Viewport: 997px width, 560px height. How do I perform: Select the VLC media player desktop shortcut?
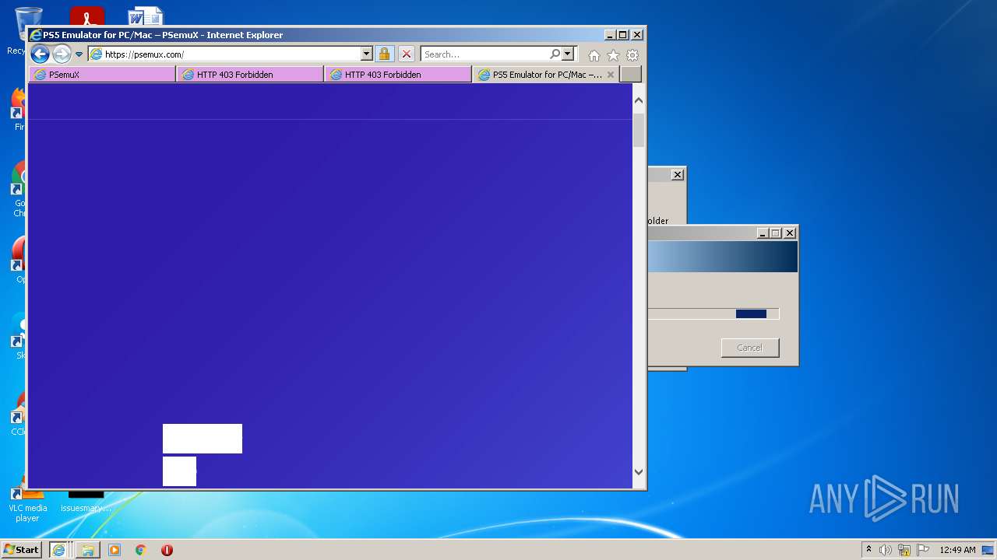click(27, 504)
